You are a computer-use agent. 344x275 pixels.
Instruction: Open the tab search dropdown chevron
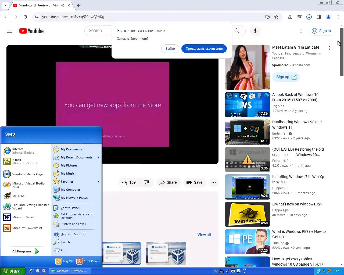tap(5, 5)
